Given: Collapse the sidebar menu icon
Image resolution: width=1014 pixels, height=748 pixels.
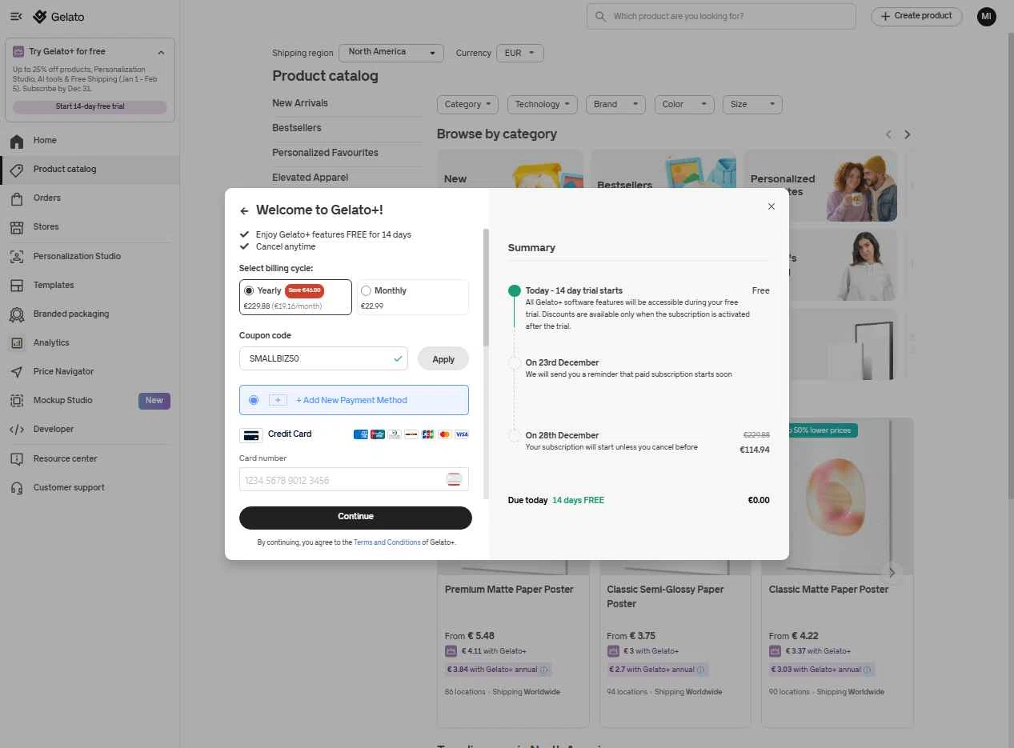Looking at the screenshot, I should pos(16,17).
